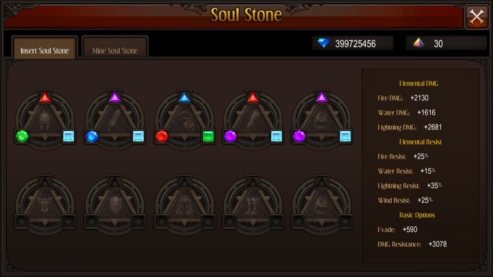Select the purple triangle stone on ring slot
This screenshot has width=493, height=277.
click(321, 97)
